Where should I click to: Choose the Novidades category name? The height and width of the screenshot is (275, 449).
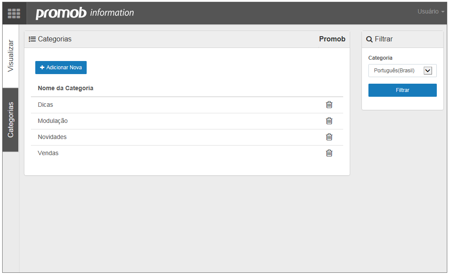[x=52, y=137]
